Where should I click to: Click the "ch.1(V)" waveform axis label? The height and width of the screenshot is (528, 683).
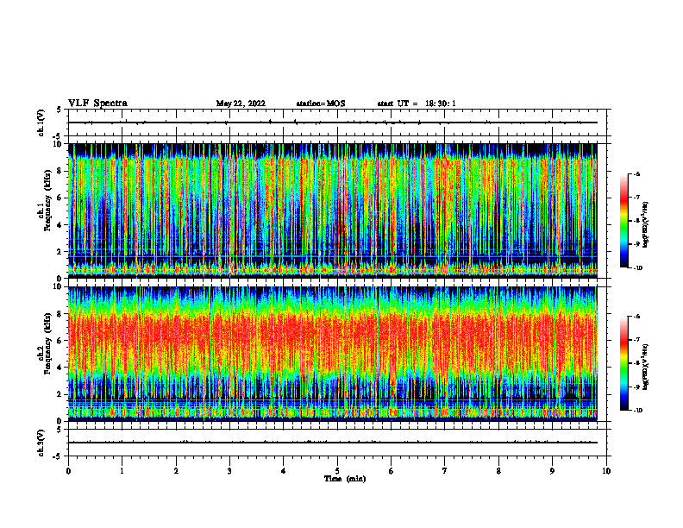[x=41, y=123]
